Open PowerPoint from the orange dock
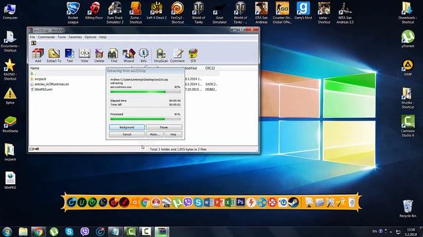 [219, 202]
